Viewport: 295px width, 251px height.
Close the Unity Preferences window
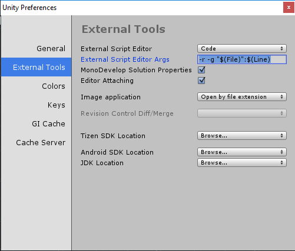point(289,8)
